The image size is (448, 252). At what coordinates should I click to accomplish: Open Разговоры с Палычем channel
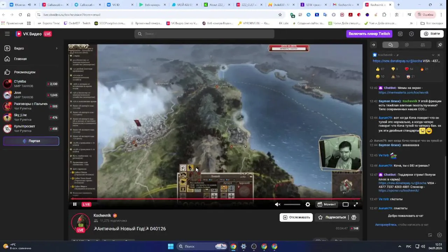point(31,106)
